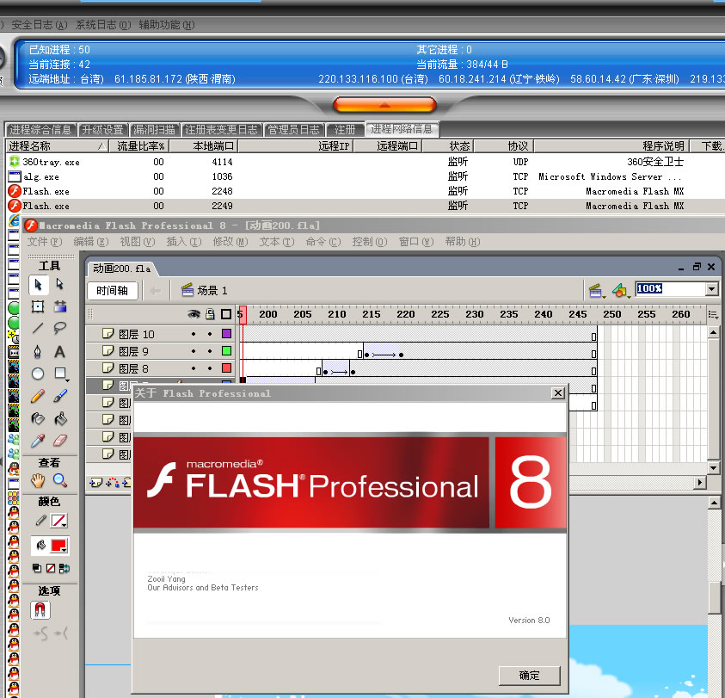Image resolution: width=725 pixels, height=698 pixels.
Task: Choose the Eyedropper tool
Action: [38, 441]
